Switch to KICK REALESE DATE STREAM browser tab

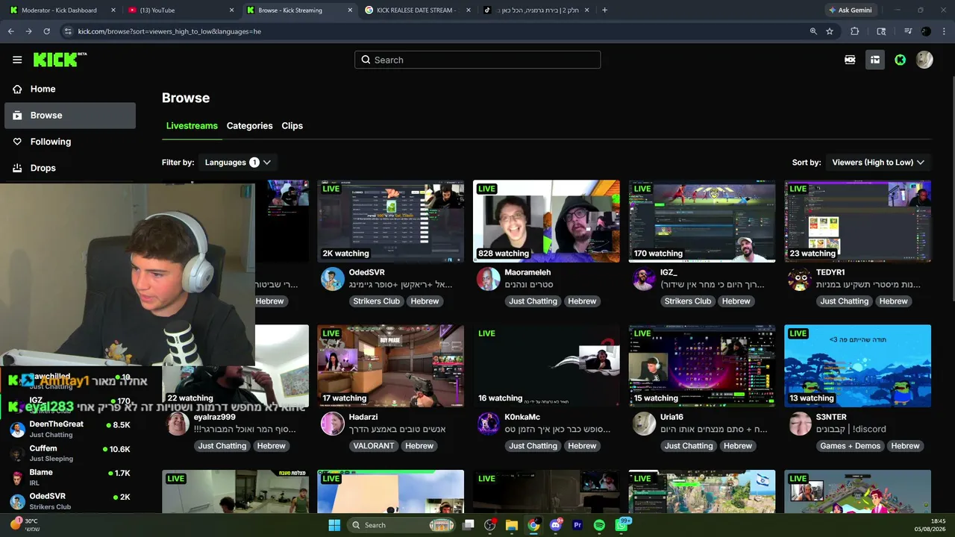(416, 10)
